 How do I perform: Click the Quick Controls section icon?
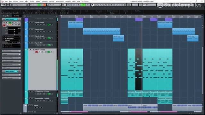tap(20, 78)
